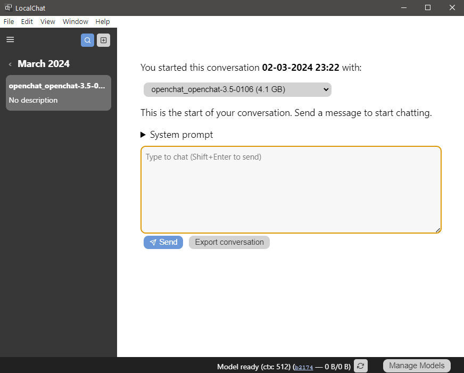
Task: Click the Send button
Action: (163, 242)
